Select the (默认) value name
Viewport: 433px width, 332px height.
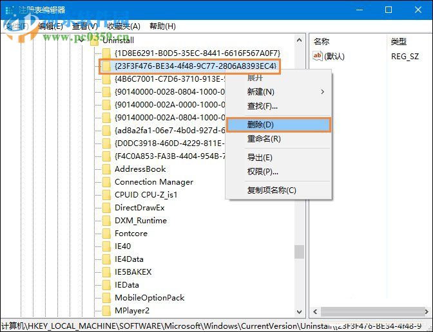334,57
